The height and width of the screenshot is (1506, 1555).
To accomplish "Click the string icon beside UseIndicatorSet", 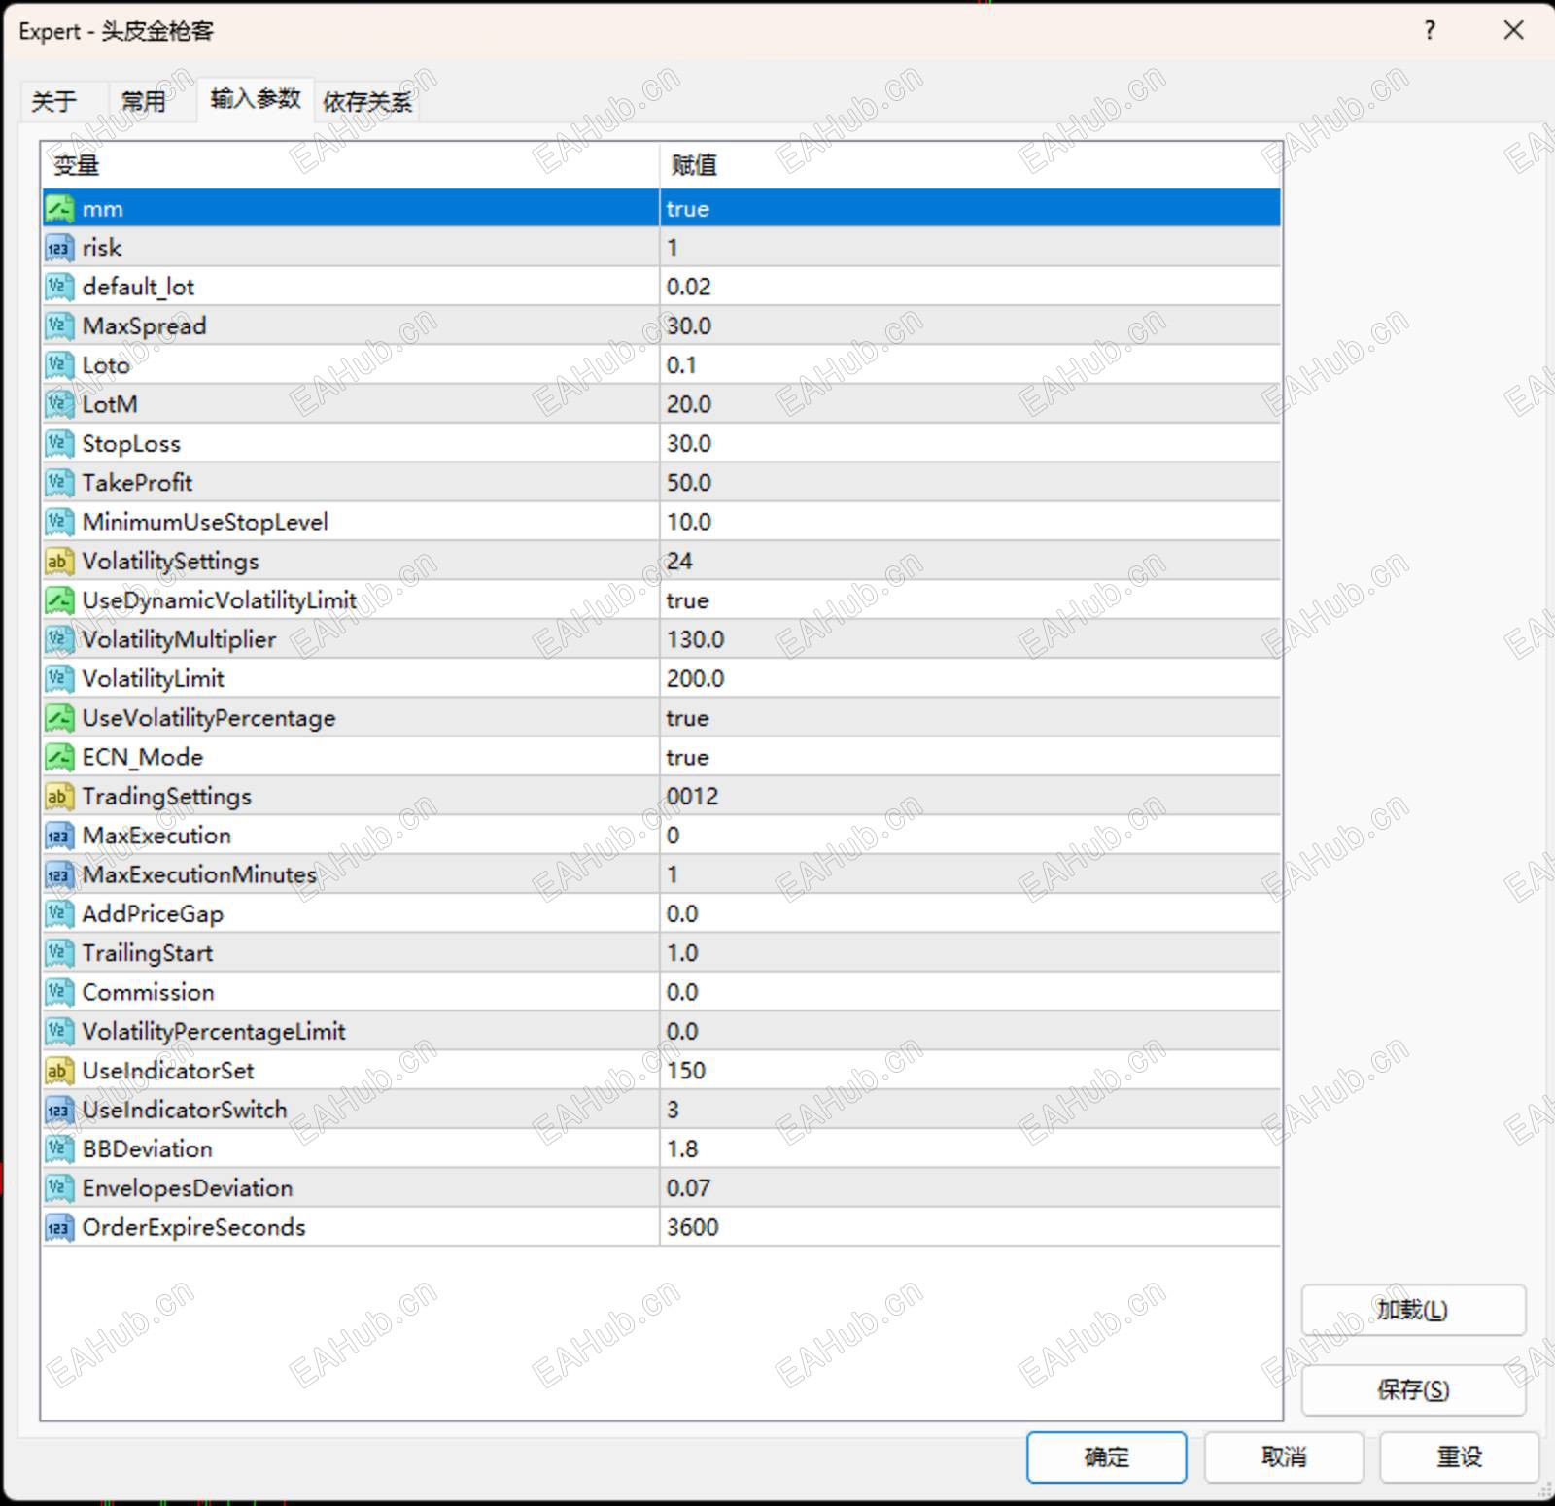I will coord(59,1071).
